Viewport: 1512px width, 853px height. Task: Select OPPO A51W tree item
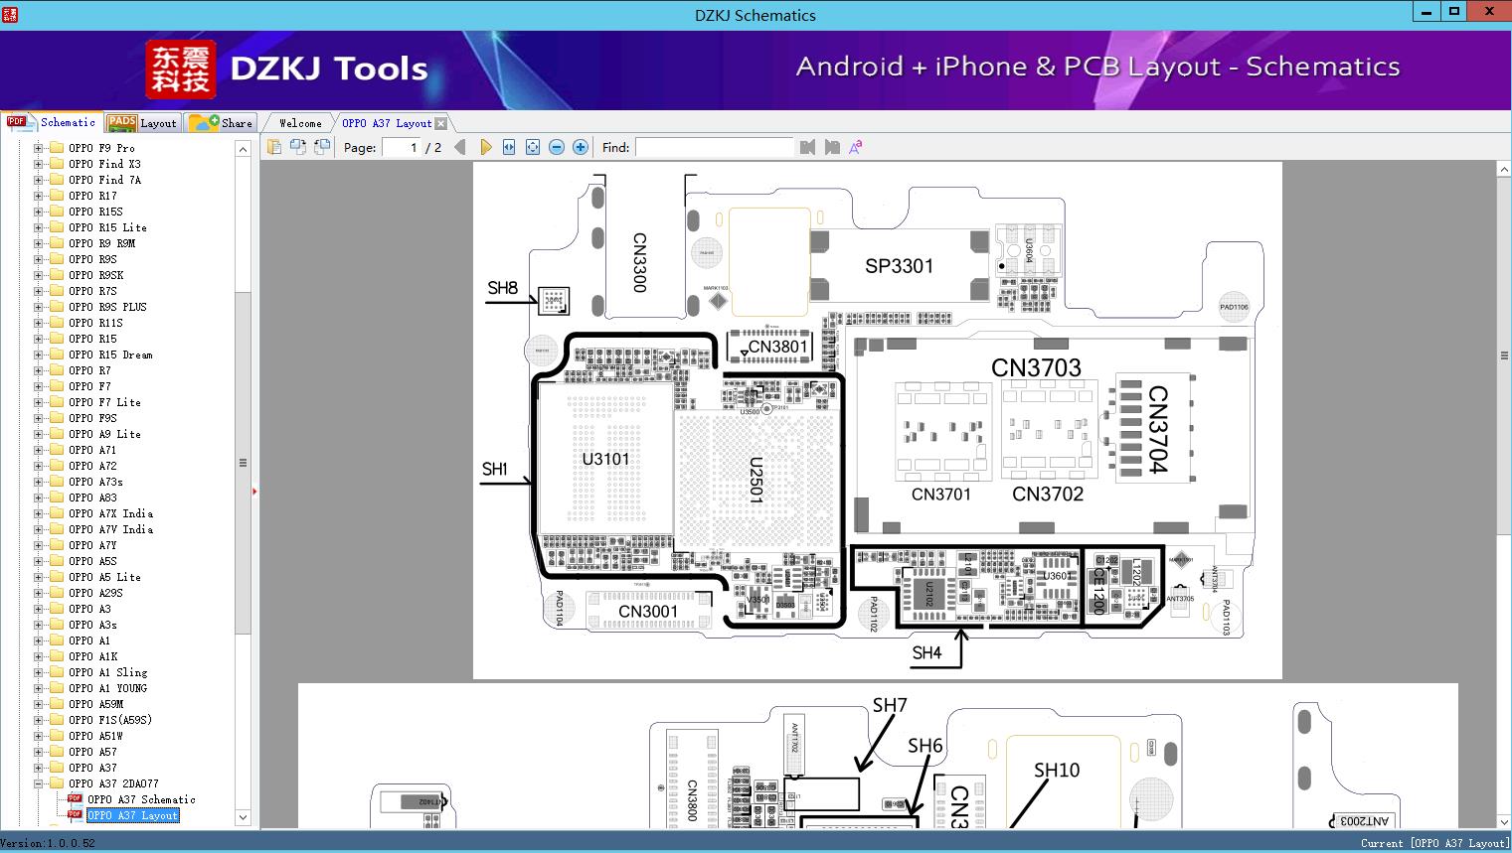coord(95,736)
